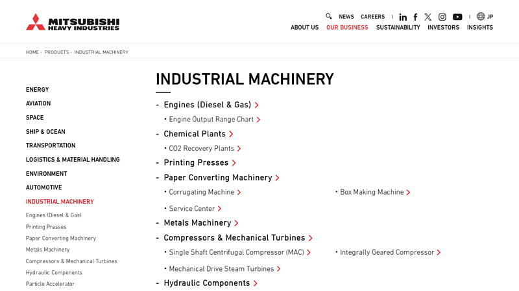Go to PRODUCTS breadcrumb
519x291 pixels.
click(56, 52)
